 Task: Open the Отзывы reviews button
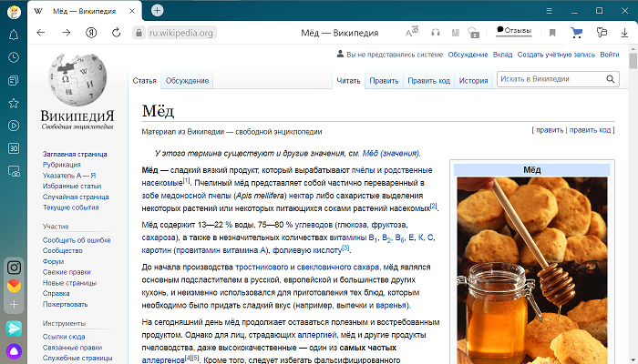click(514, 30)
